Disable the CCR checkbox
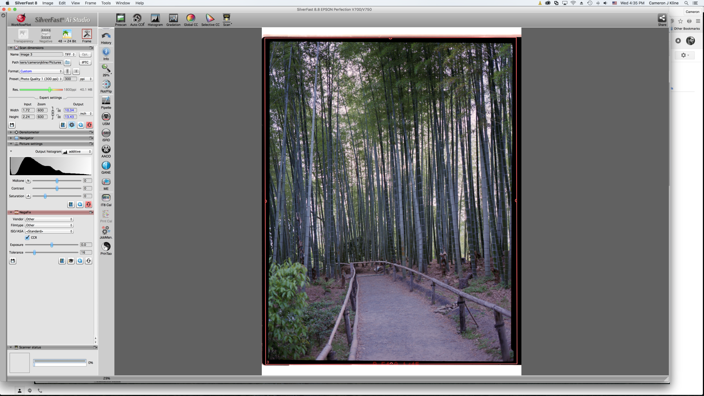Viewport: 704px width, 396px height. (27, 237)
